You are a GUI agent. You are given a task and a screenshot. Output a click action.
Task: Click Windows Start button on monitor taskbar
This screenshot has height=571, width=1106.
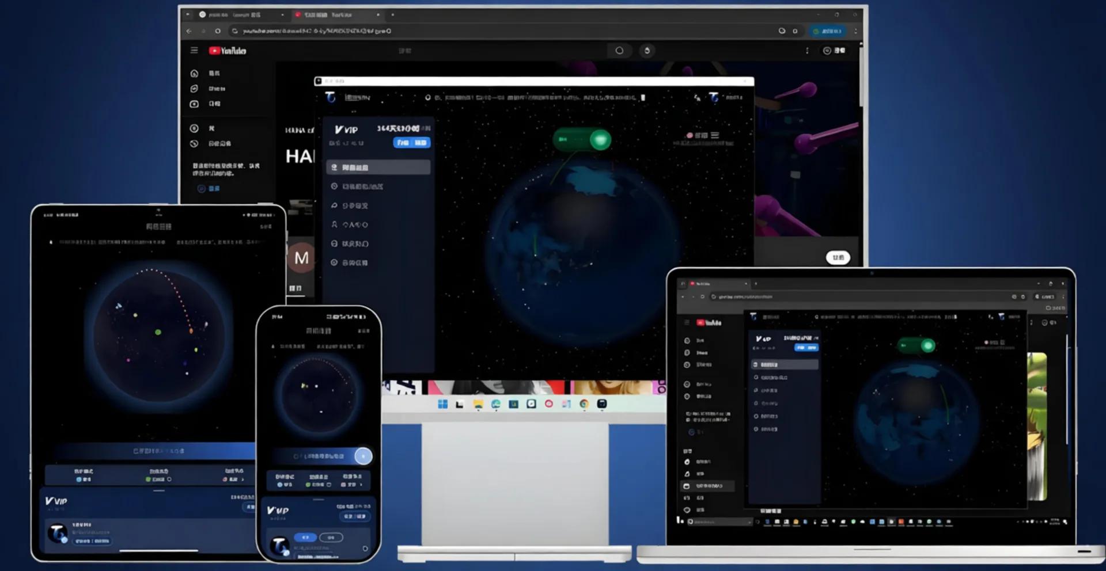coord(442,404)
